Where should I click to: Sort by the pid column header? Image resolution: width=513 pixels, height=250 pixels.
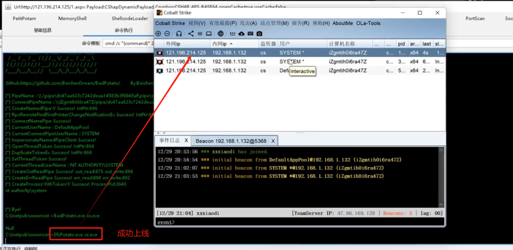(x=402, y=43)
